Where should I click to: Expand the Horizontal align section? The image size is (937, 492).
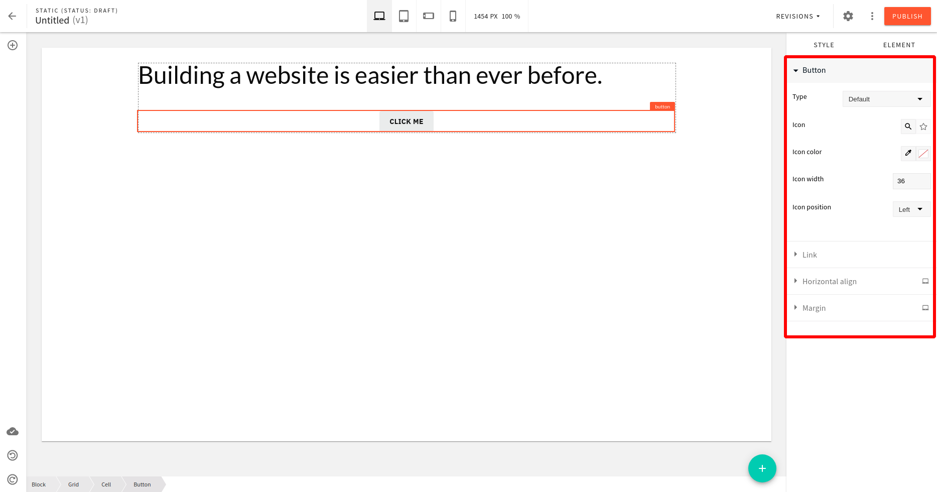[x=829, y=281]
